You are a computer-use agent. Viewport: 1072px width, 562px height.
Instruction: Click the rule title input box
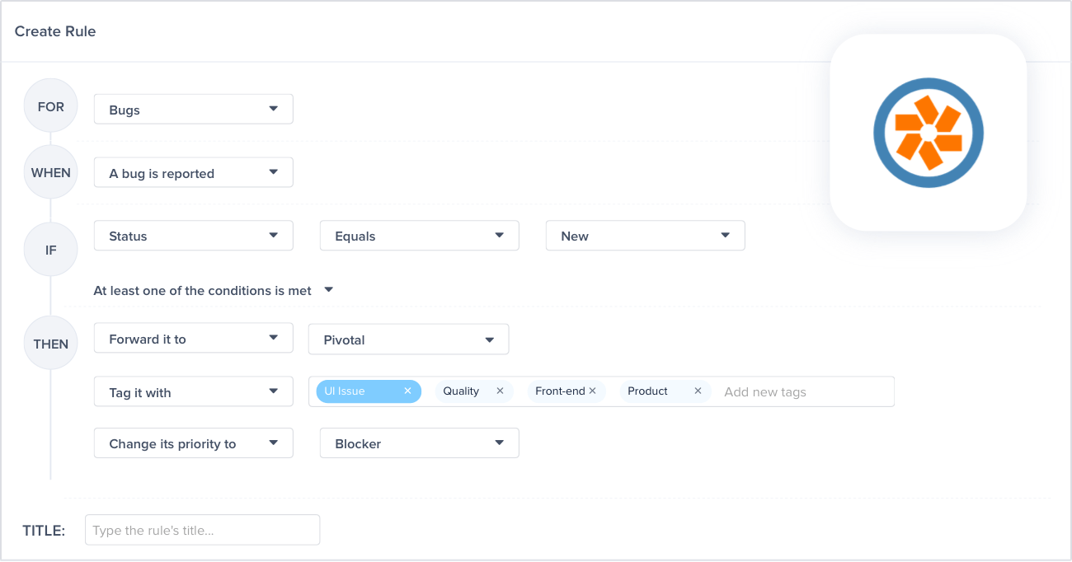pyautogui.click(x=202, y=530)
